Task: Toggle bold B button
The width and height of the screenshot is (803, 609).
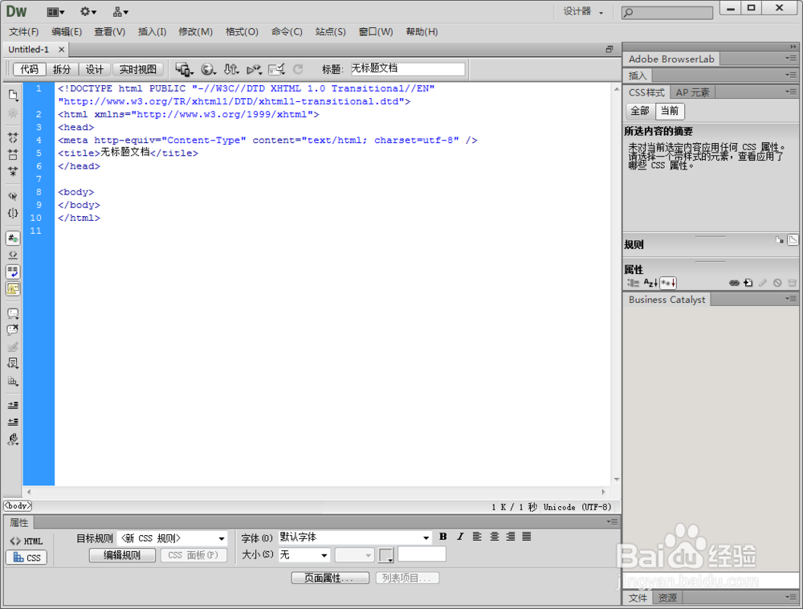Action: click(443, 536)
